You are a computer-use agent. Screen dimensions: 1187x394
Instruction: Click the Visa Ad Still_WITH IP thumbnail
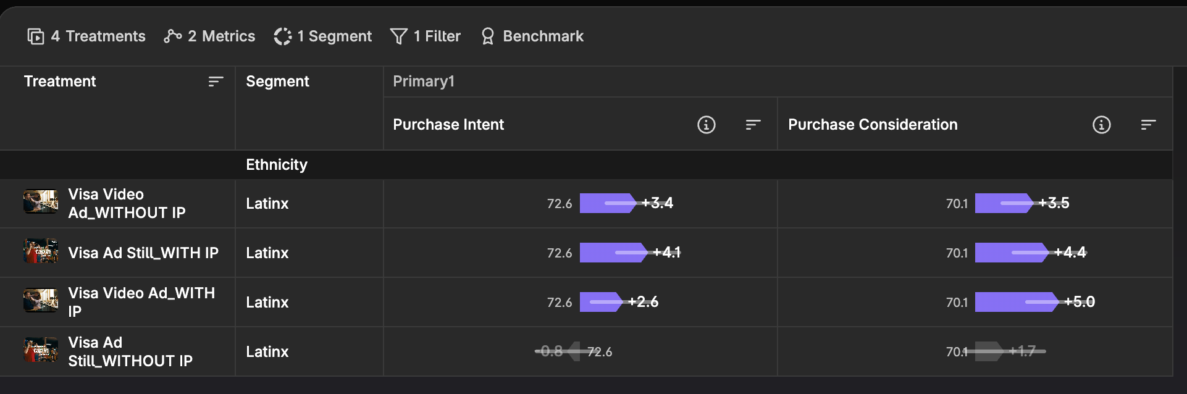point(41,251)
